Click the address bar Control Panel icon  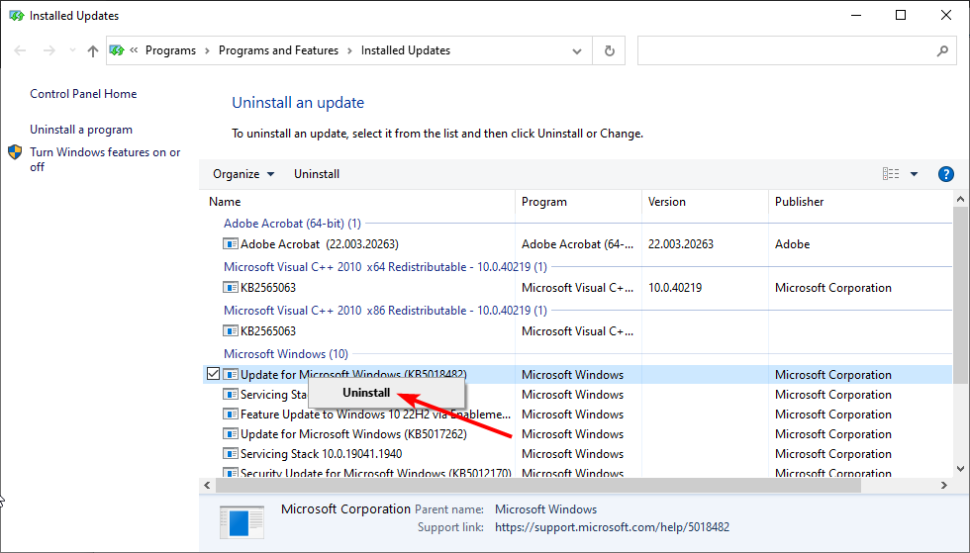coord(117,50)
